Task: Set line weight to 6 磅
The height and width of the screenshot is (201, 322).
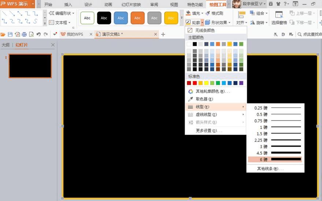Action: pos(275,159)
